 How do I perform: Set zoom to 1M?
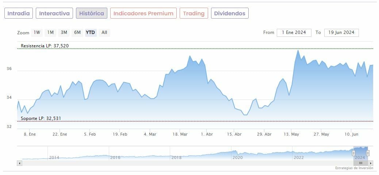click(50, 32)
